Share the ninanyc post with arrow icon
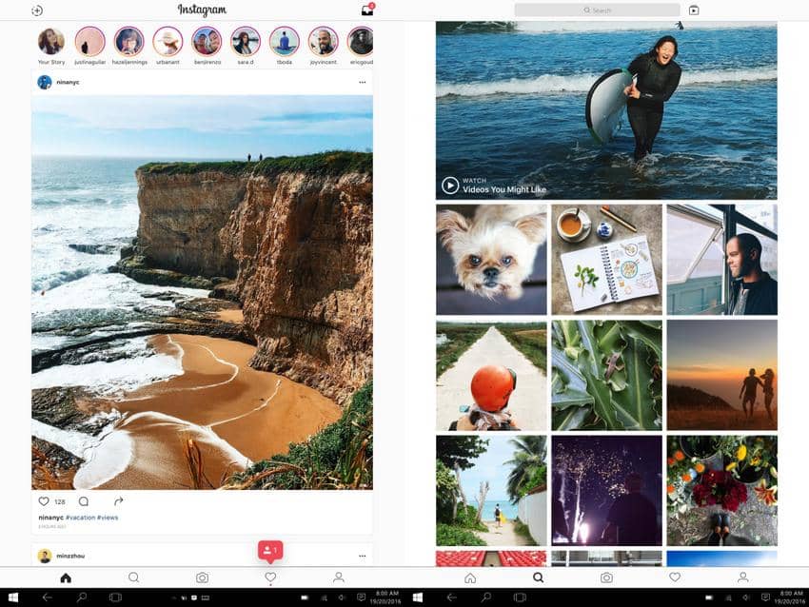This screenshot has height=607, width=809. [x=119, y=501]
